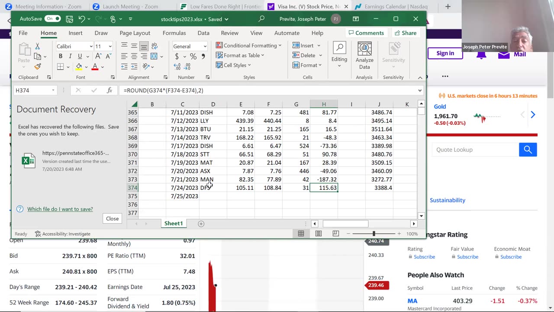Toggle Middle Align in Alignment group
This screenshot has width=554, height=312.
[x=134, y=46]
